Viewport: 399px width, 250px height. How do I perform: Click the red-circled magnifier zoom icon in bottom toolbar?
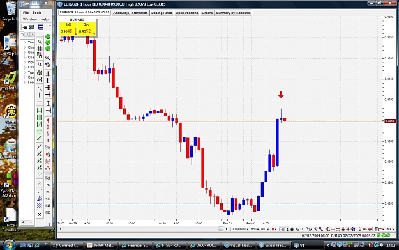(328, 229)
